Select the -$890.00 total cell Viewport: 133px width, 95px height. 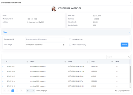coord(94,71)
